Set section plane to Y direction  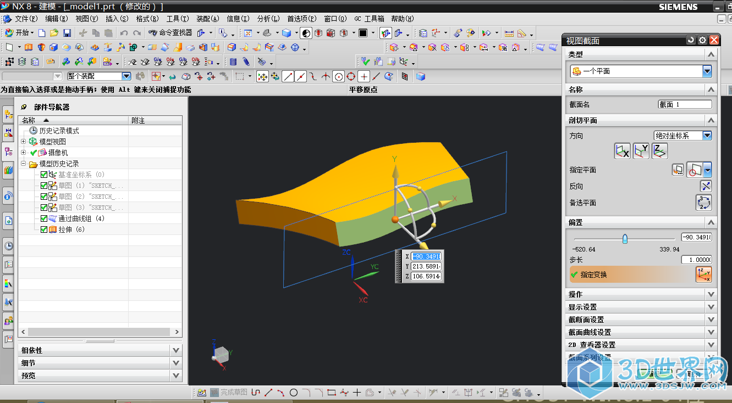coord(641,151)
